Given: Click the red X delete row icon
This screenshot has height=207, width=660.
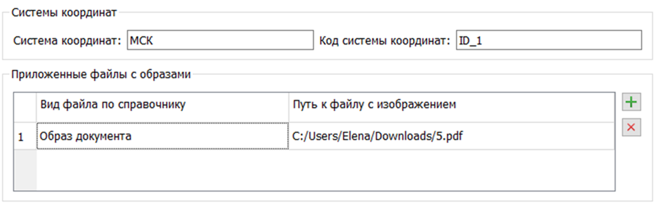Looking at the screenshot, I should (631, 128).
